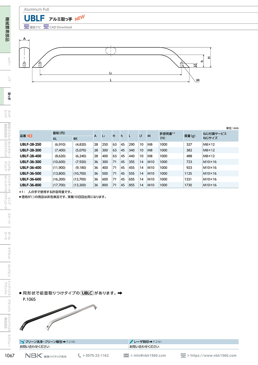Select the UBLF-36-500 table row
The width and height of the screenshot is (258, 365).
129,173
